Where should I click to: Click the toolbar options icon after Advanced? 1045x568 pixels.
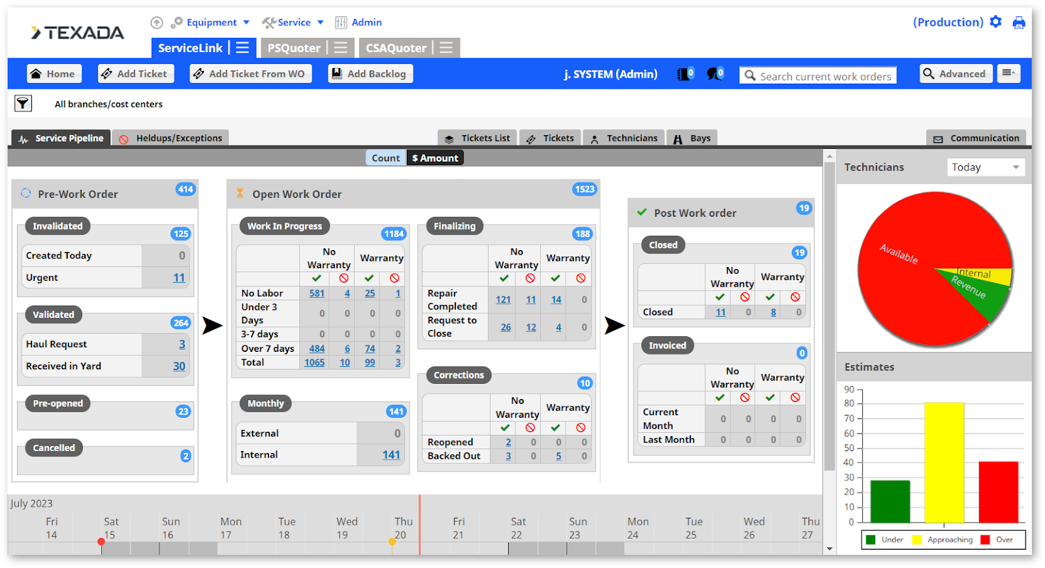[1008, 73]
